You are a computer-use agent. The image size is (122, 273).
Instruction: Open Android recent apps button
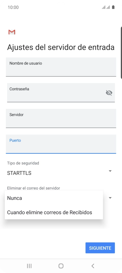(29, 266)
